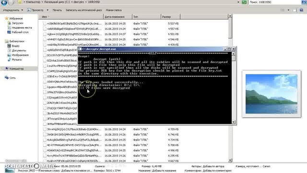Viewport: 307px width, 173px height.
Task: Change view using the view mode icon
Action: [x=282, y=10]
